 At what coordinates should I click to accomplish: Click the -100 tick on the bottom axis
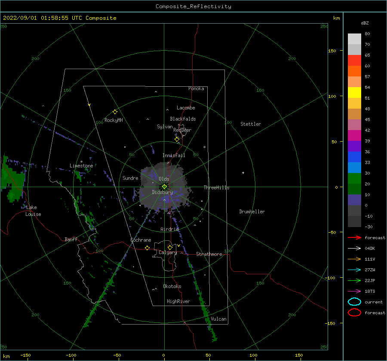click(71, 355)
